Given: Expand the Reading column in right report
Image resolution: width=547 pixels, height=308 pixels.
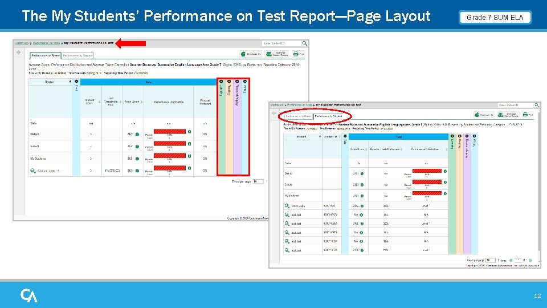Looking at the screenshot, I should [x=459, y=136].
